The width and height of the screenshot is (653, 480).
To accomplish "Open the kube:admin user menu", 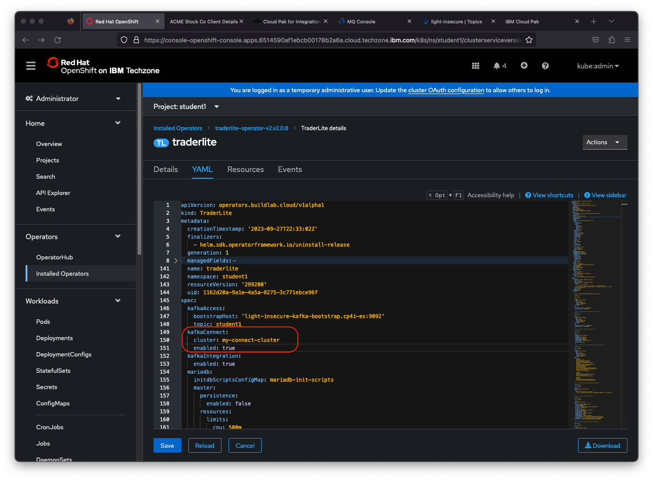I will tap(597, 65).
